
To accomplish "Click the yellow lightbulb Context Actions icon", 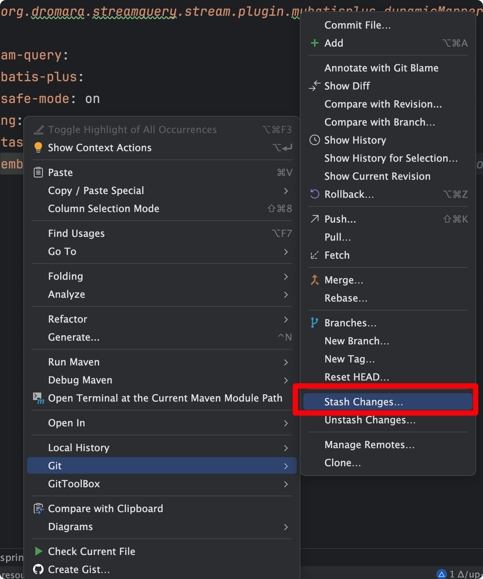I will tap(38, 148).
